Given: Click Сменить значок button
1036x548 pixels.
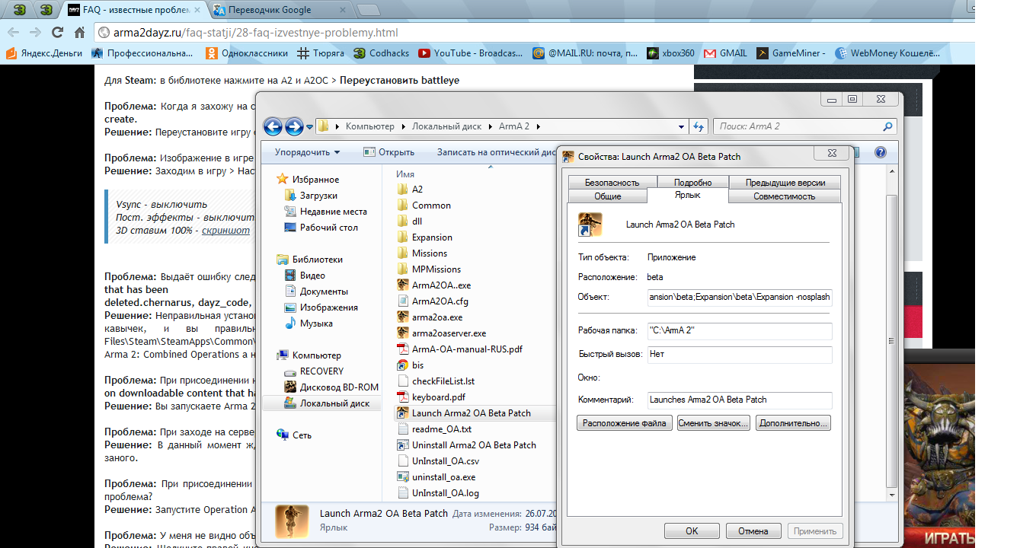Looking at the screenshot, I should (713, 422).
